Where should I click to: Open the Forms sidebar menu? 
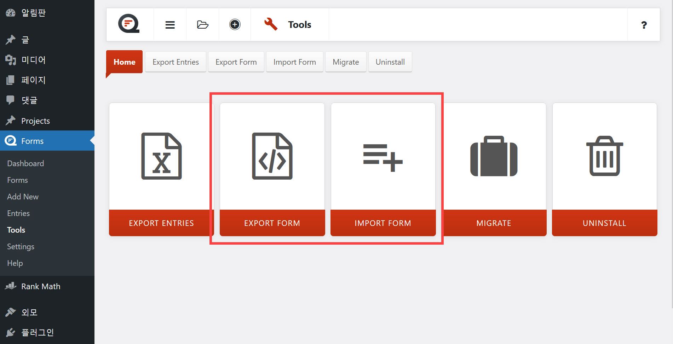click(x=47, y=141)
